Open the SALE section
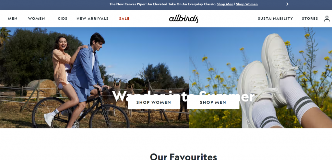This screenshot has width=332, height=160. (124, 18)
